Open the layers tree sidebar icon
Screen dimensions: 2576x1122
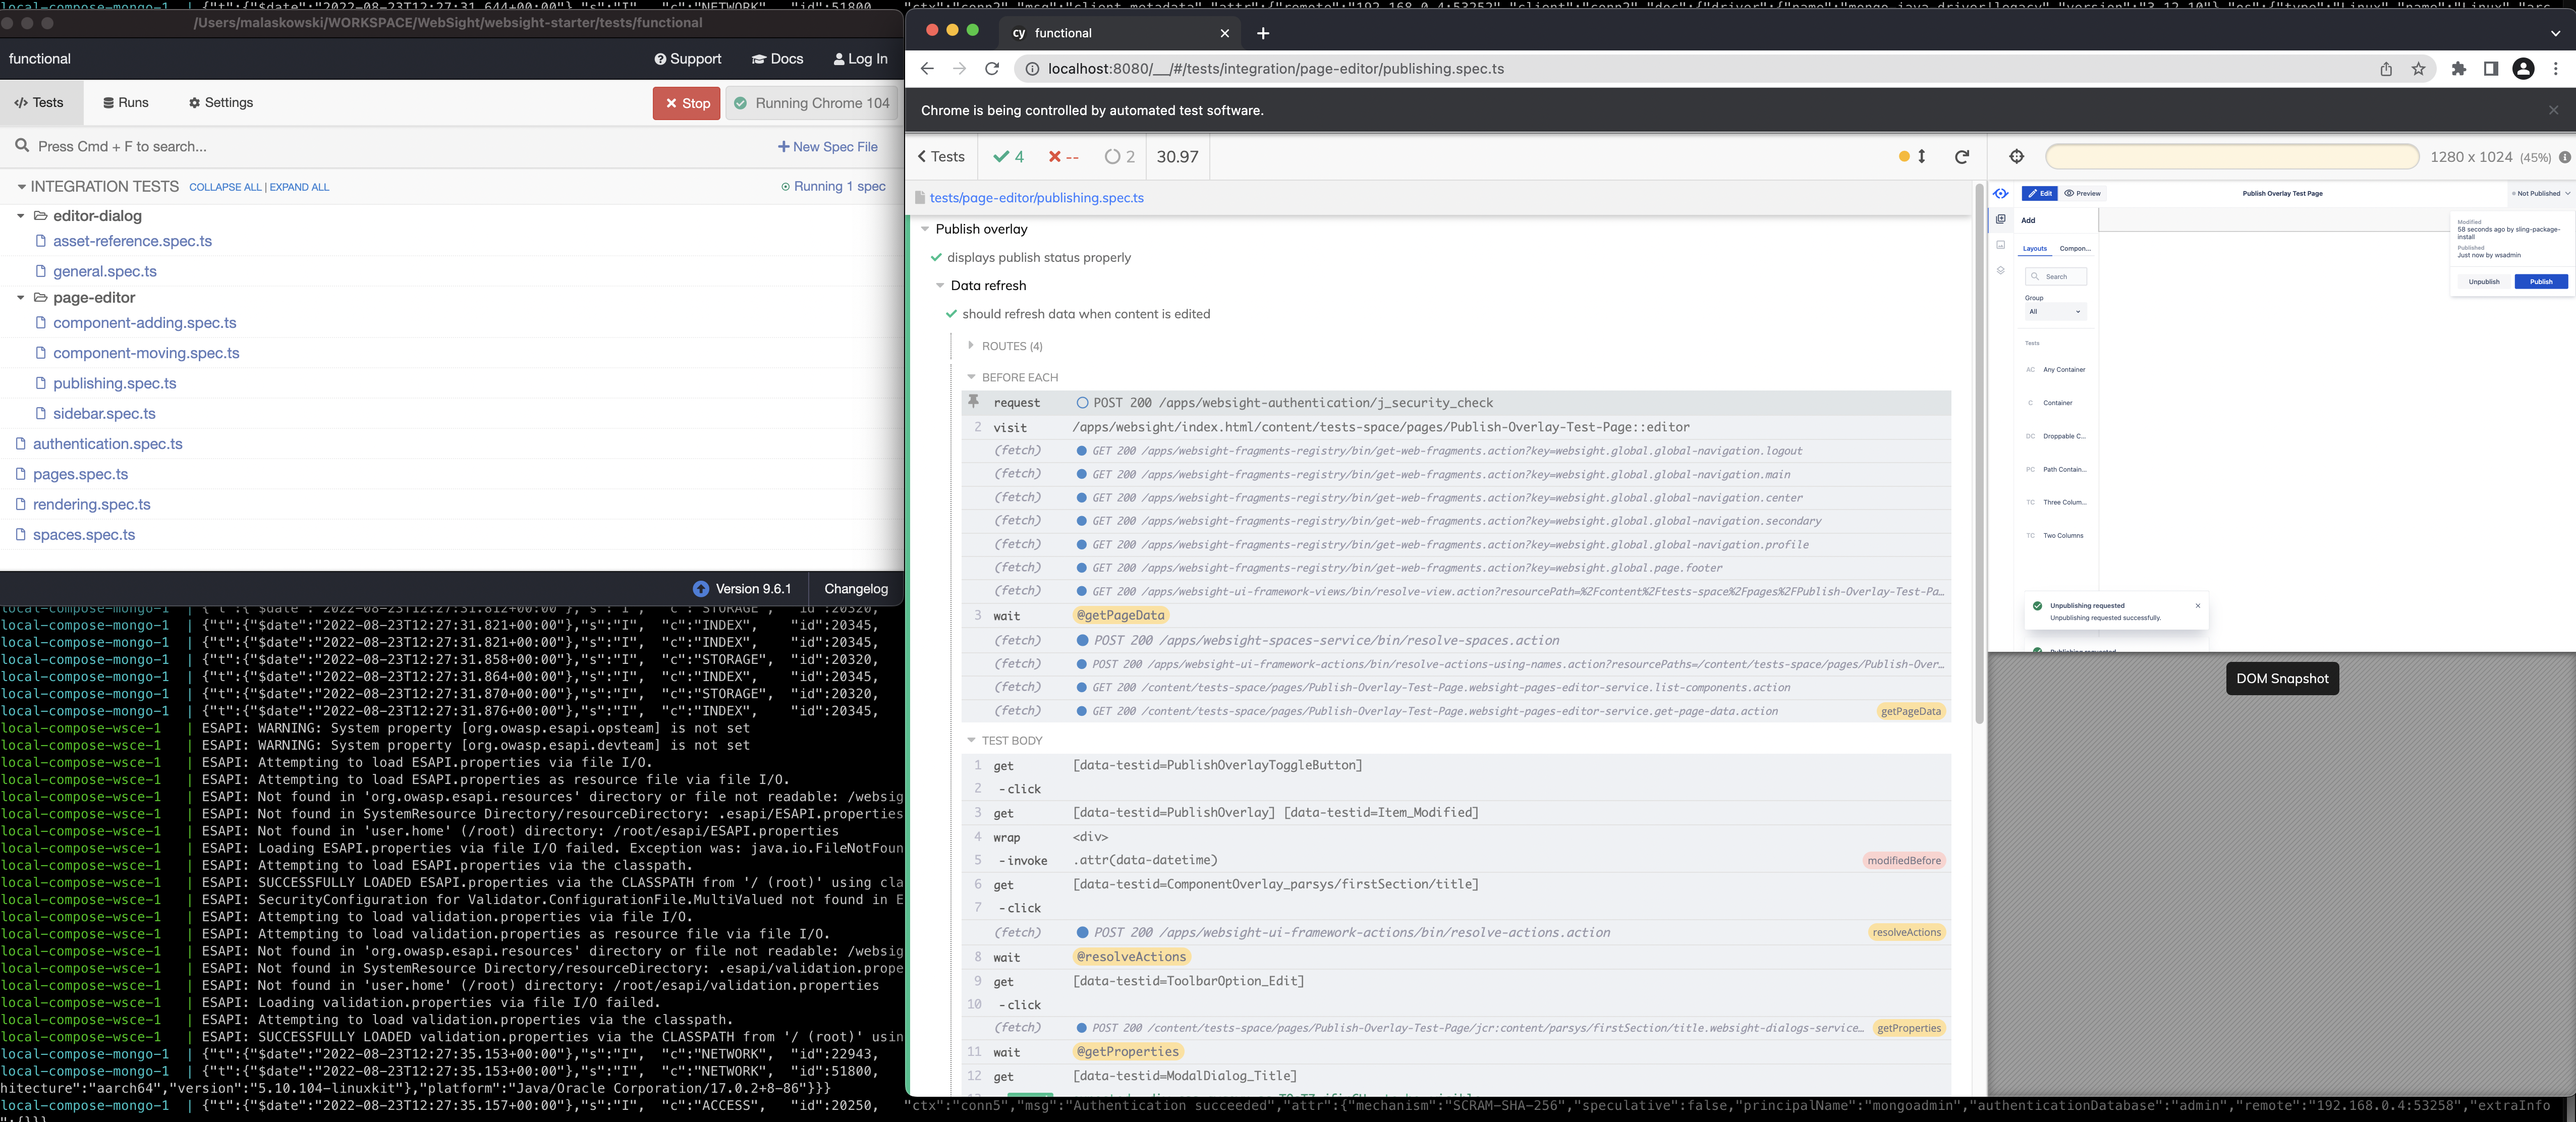click(2001, 271)
